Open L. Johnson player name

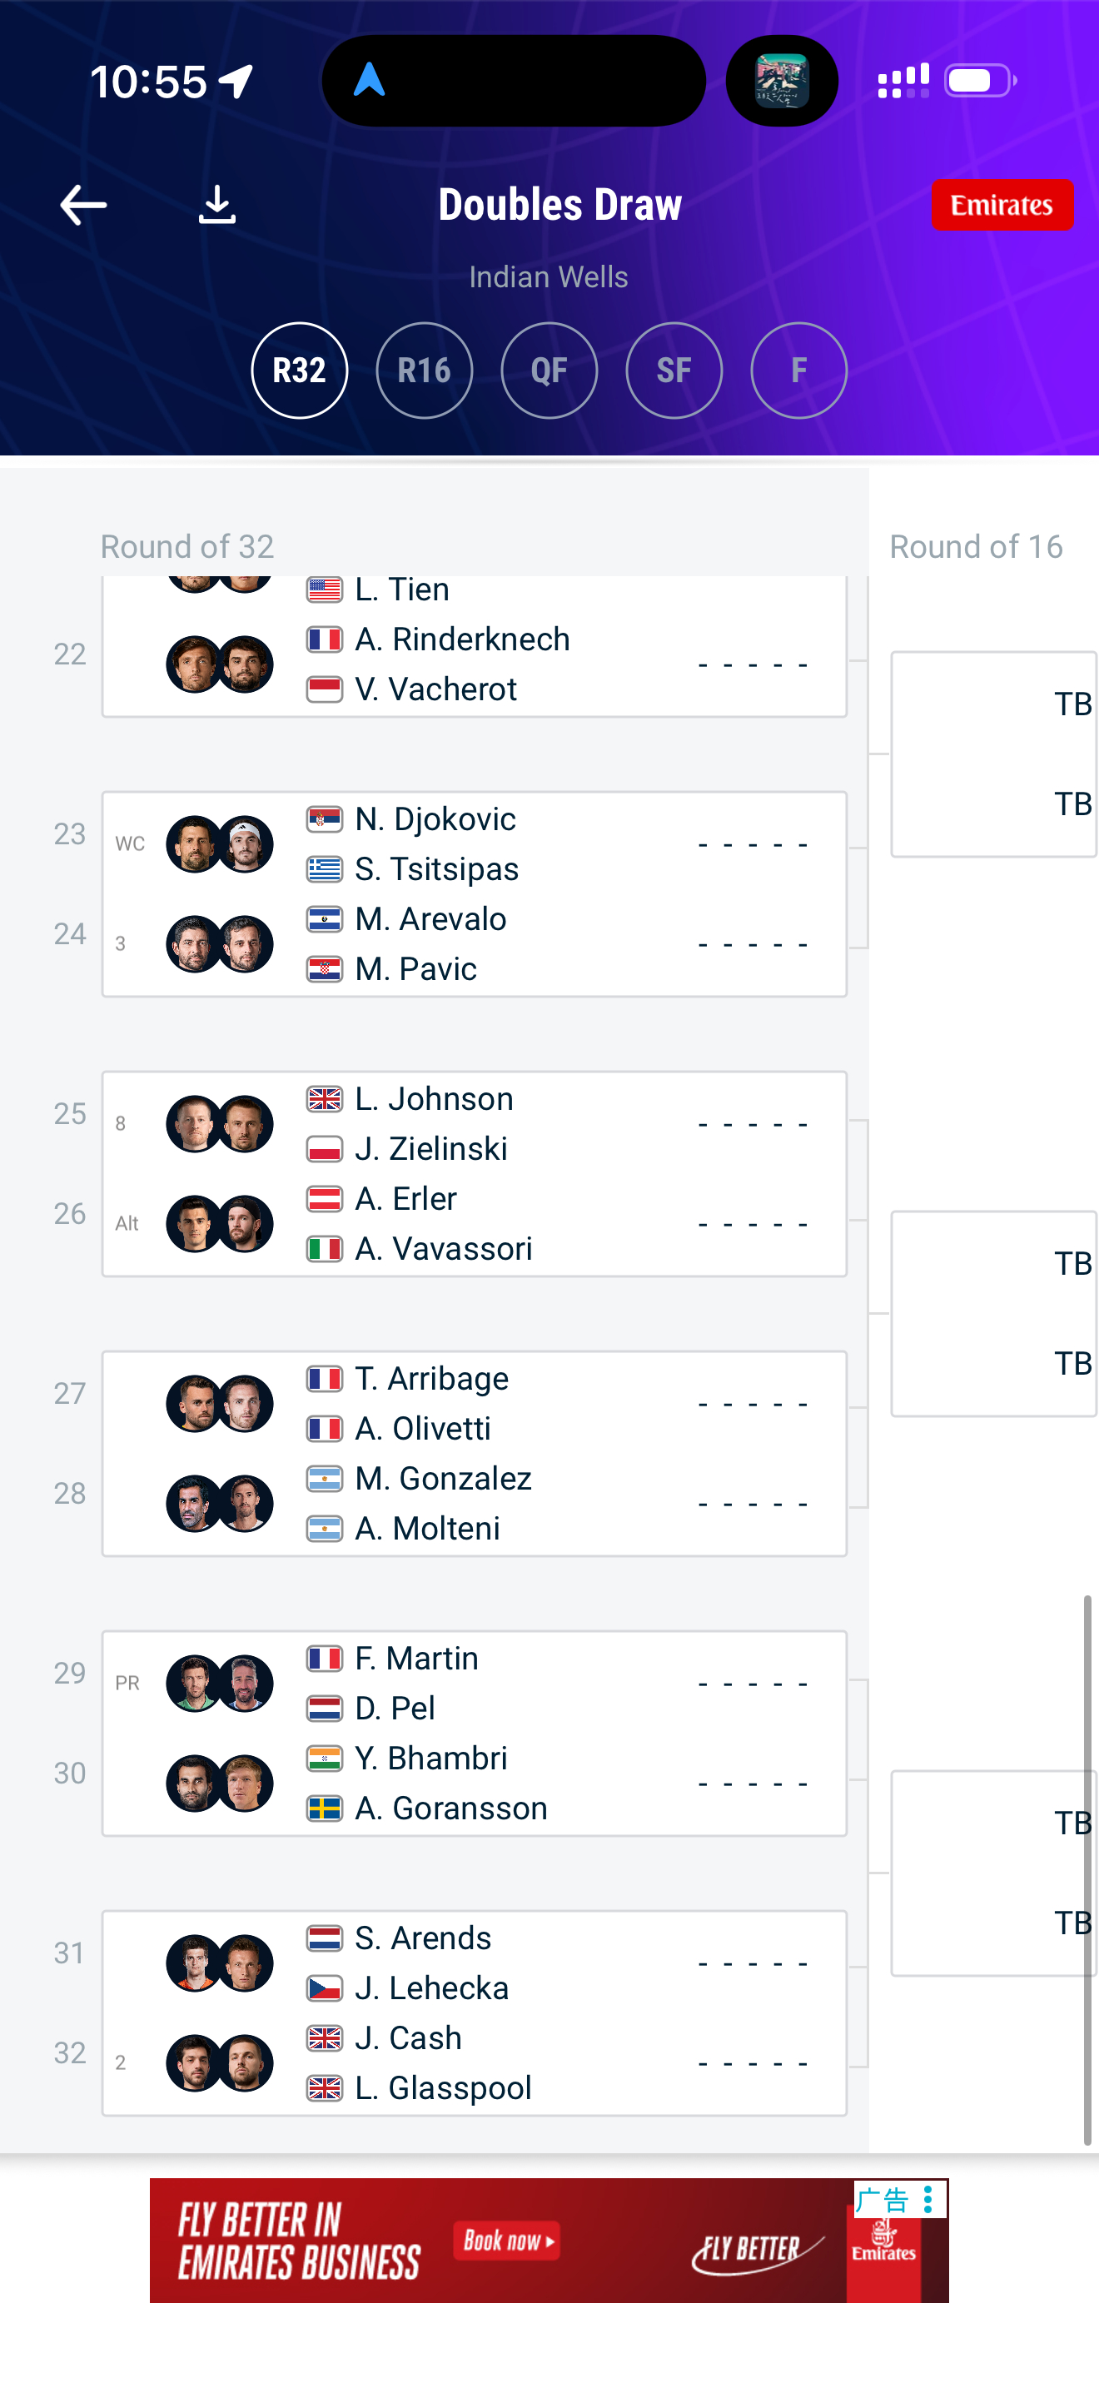pyautogui.click(x=434, y=1099)
